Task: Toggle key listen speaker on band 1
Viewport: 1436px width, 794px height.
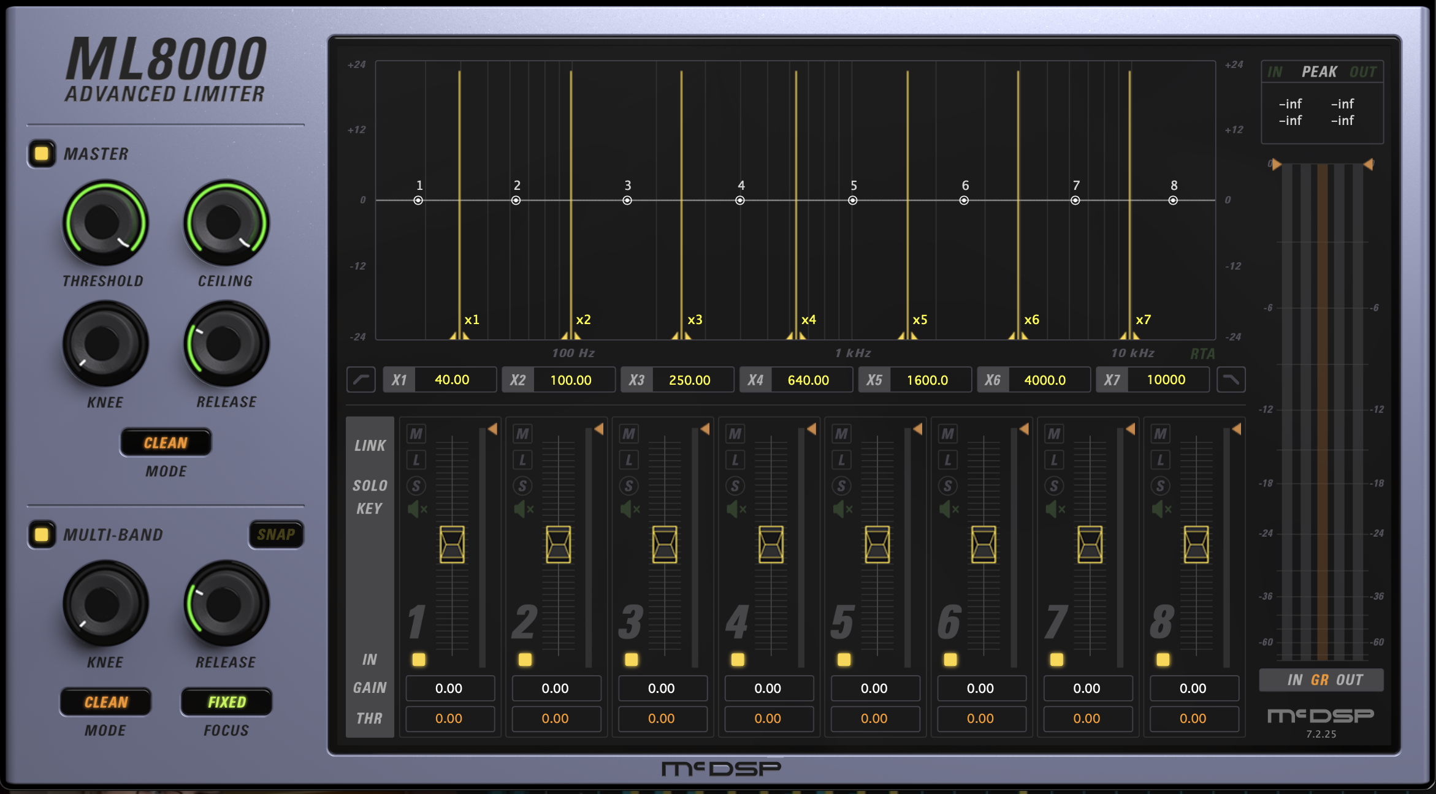Action: pos(418,509)
